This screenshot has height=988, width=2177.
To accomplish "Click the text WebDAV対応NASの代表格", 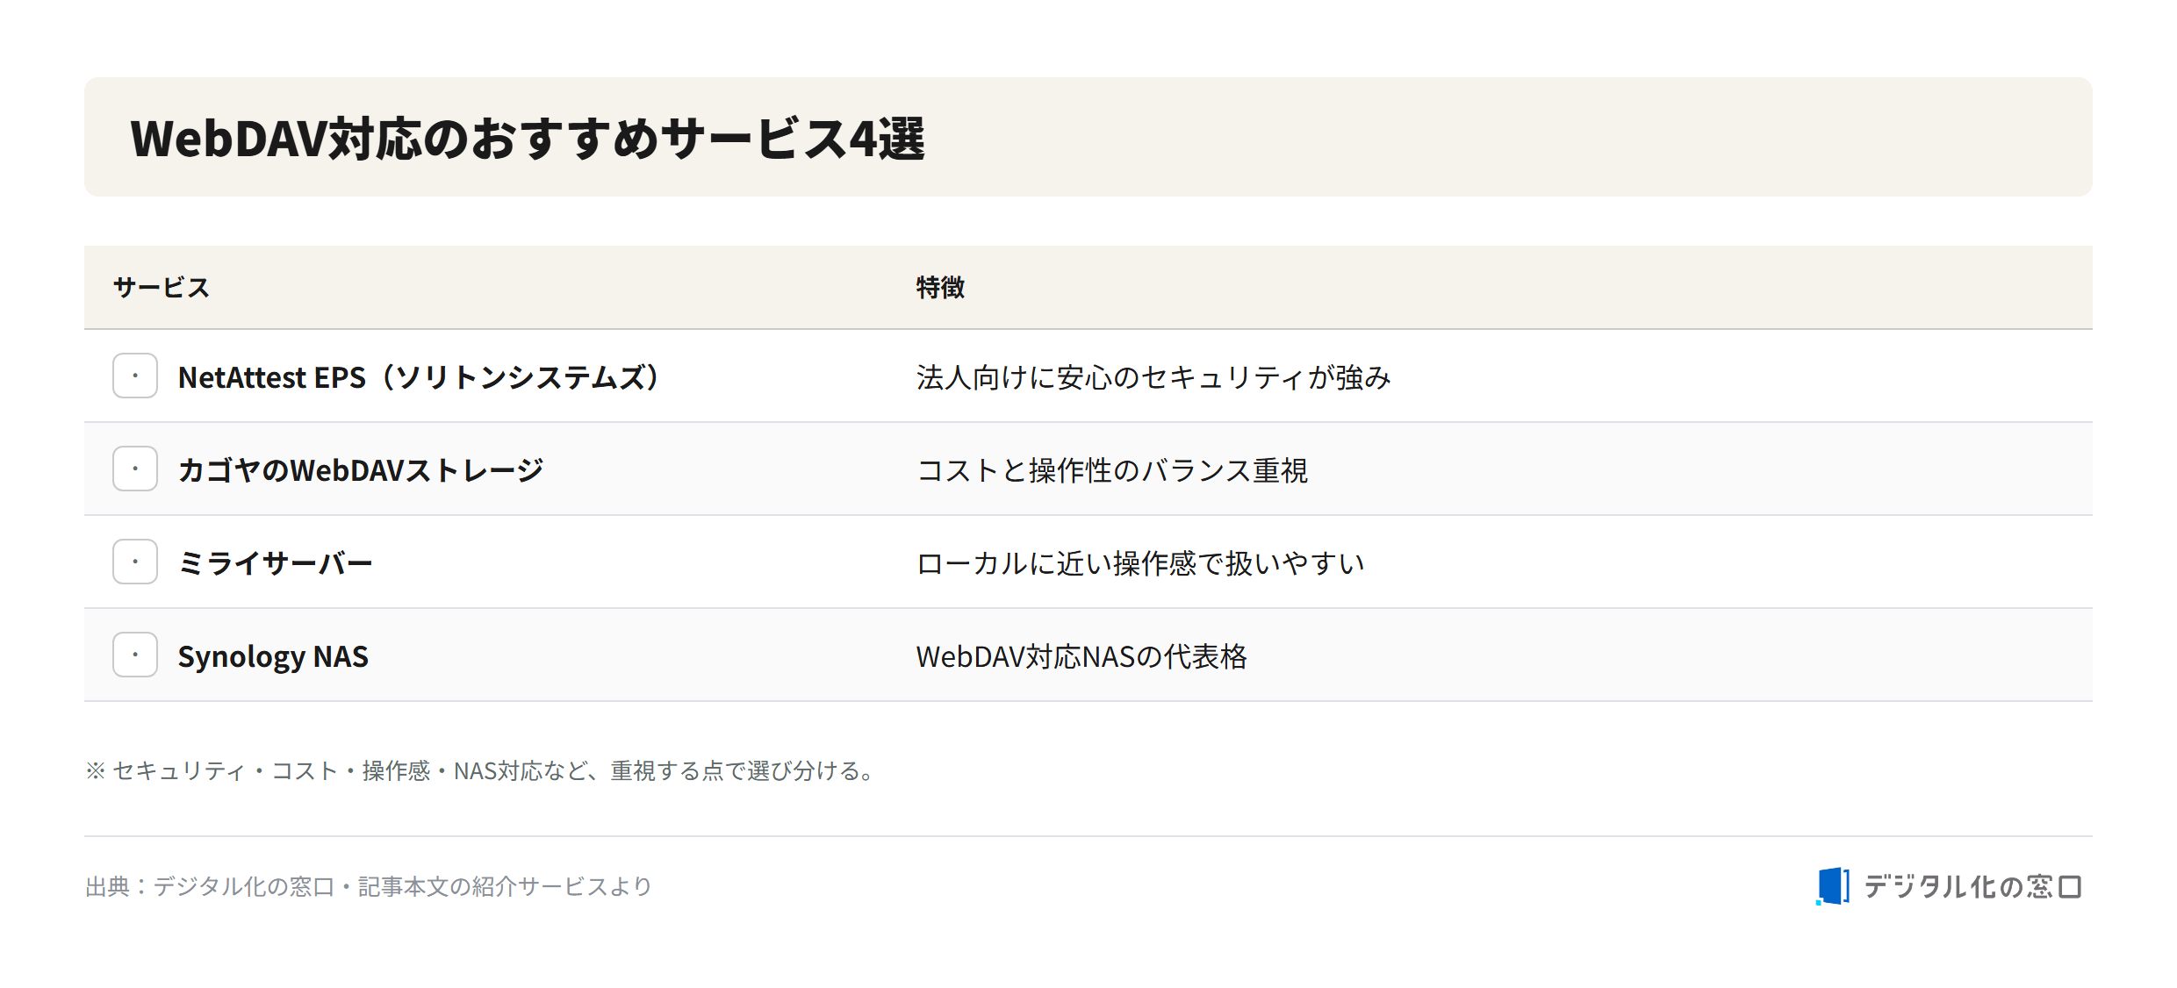I will tap(1081, 656).
